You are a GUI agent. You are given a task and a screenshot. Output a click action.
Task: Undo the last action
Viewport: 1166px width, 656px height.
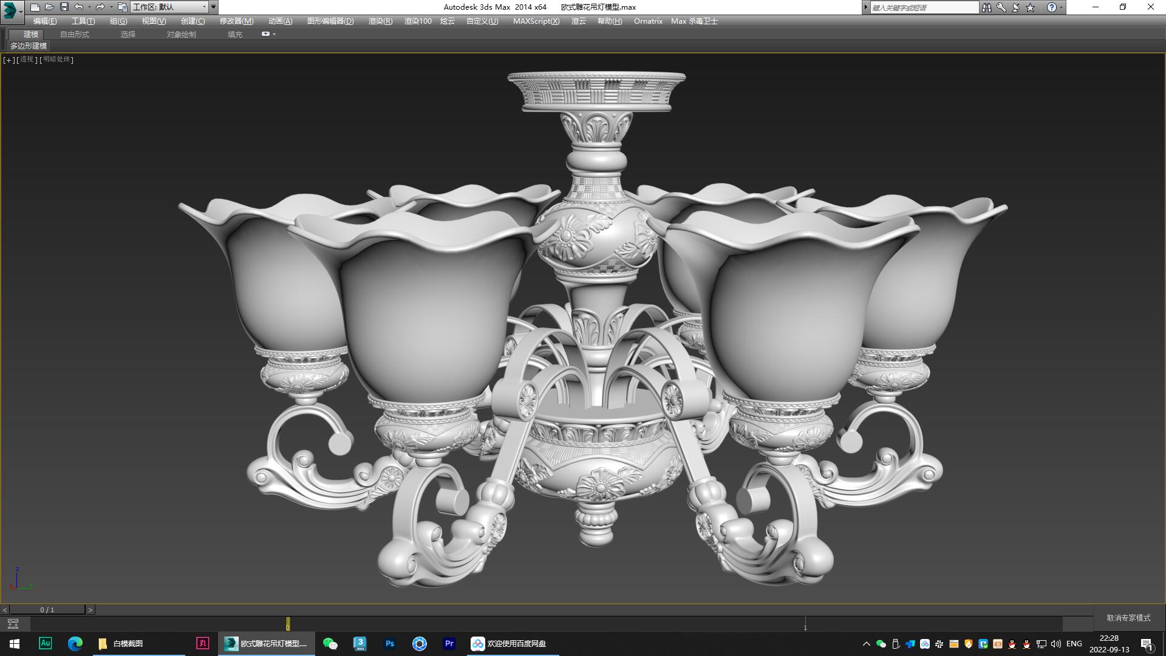point(79,7)
